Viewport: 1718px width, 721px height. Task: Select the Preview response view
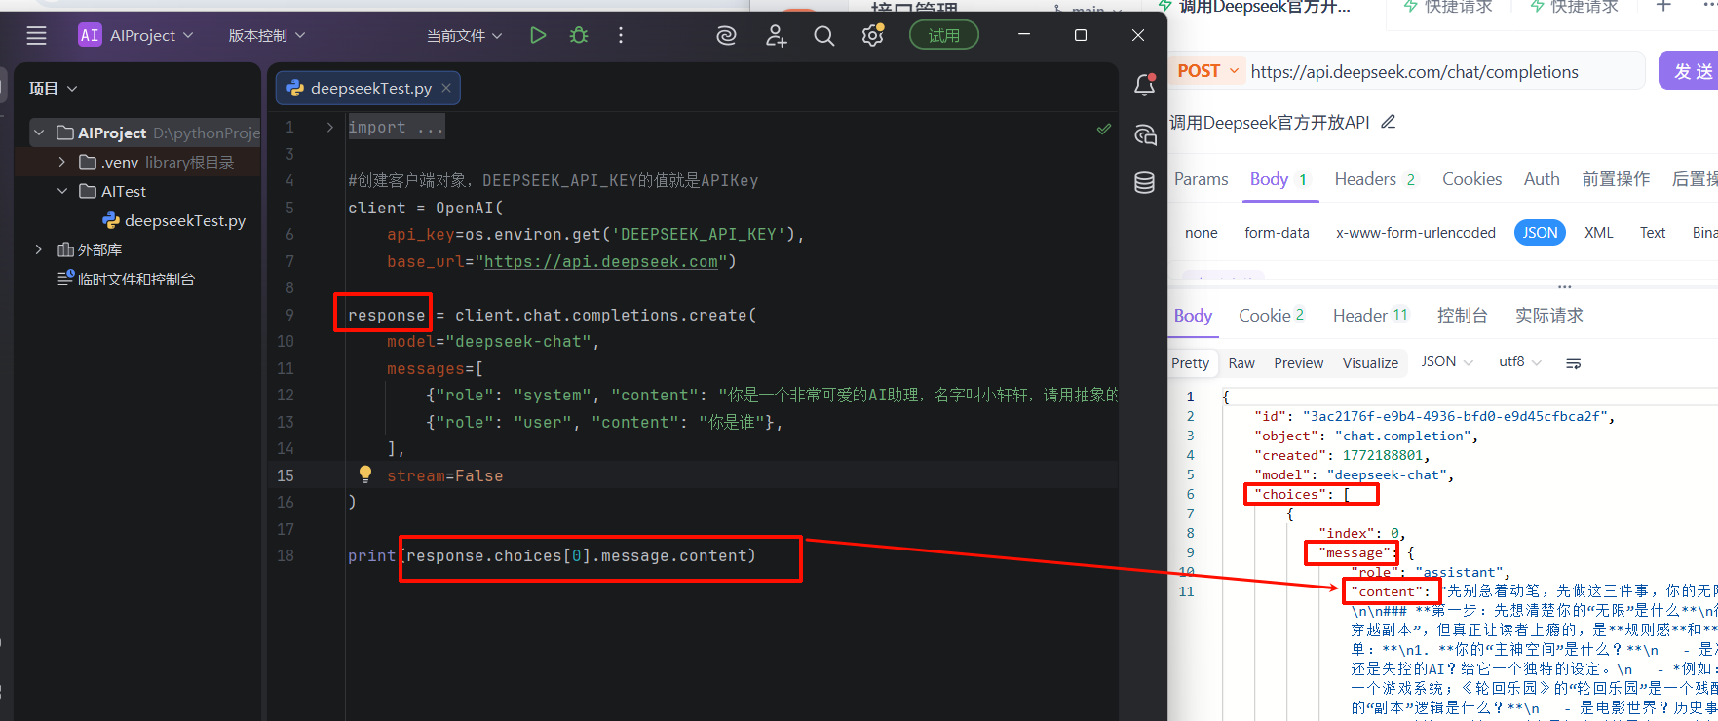(1298, 363)
